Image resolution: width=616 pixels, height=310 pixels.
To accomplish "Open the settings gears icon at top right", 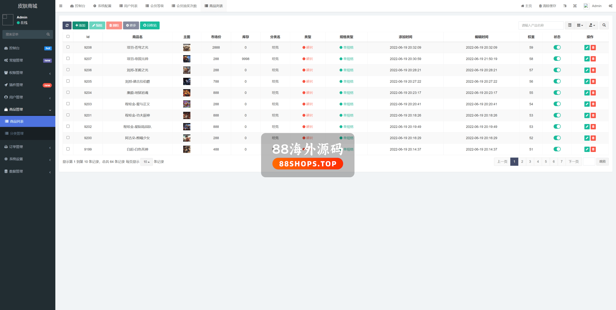I will click(610, 6).
